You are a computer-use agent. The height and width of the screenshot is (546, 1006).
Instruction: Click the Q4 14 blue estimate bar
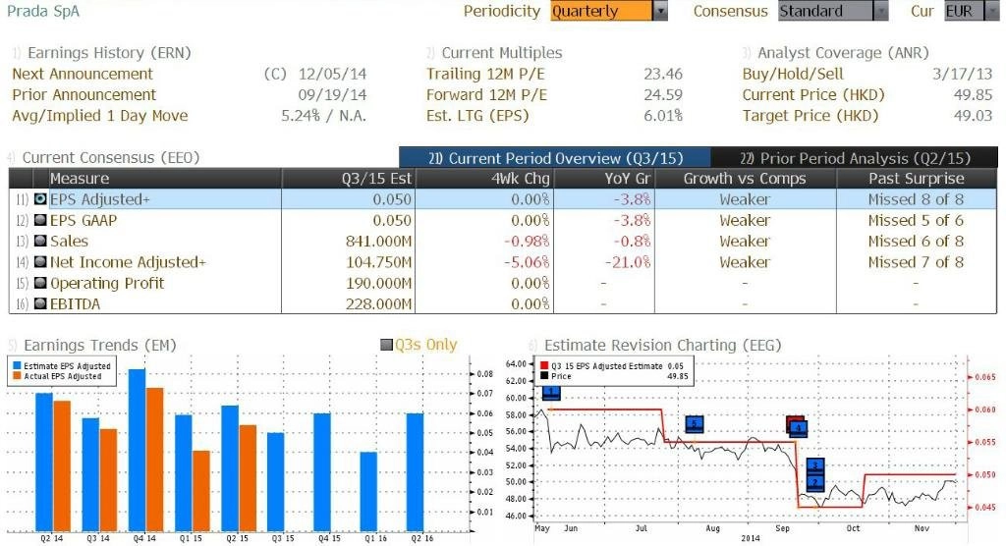[138, 450]
